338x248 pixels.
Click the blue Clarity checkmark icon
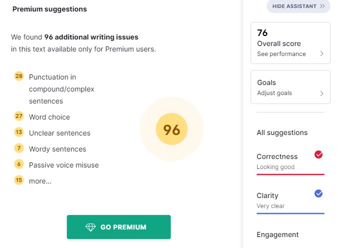point(319,193)
